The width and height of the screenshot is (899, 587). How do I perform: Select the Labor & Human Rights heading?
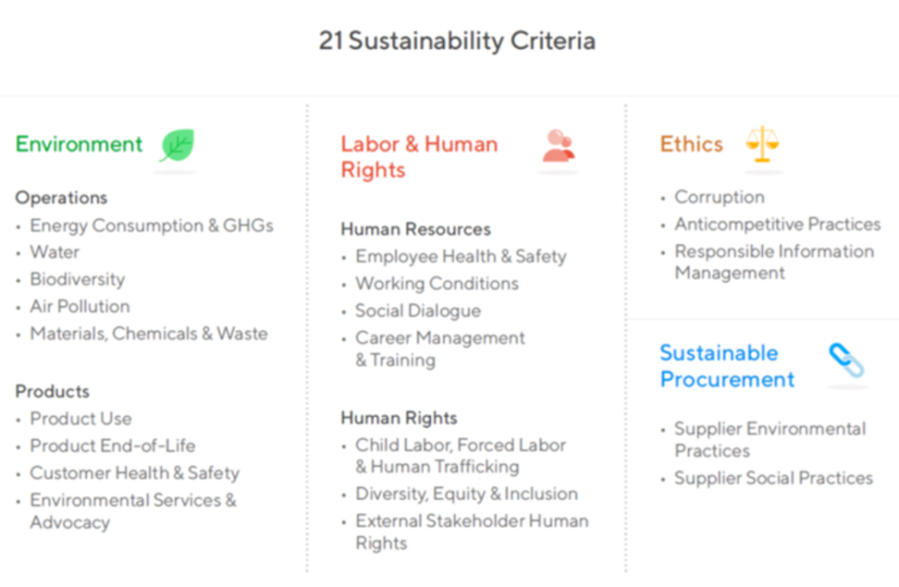[419, 157]
